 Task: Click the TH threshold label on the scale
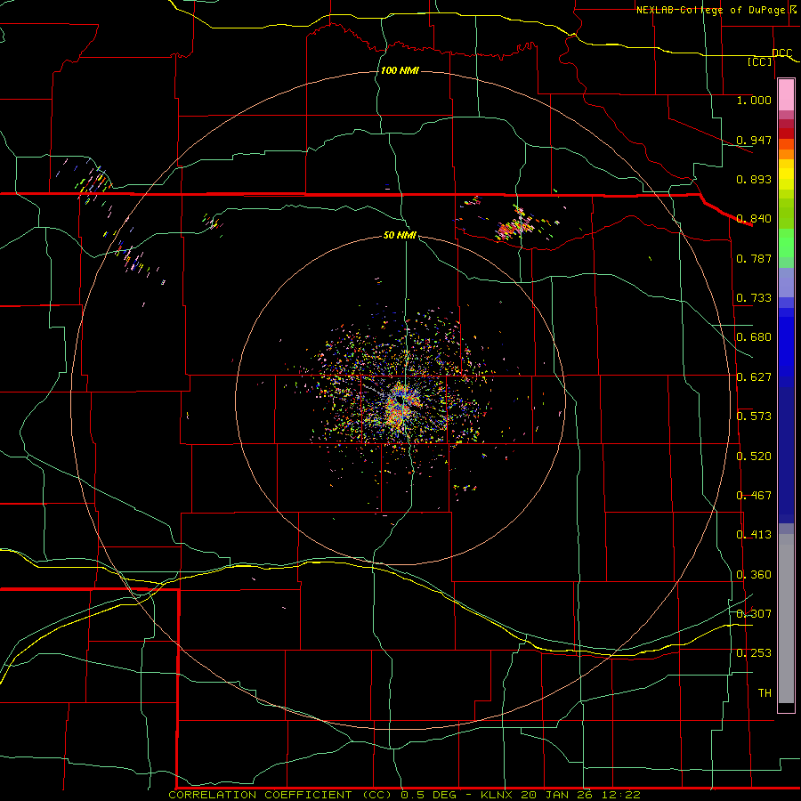(765, 693)
